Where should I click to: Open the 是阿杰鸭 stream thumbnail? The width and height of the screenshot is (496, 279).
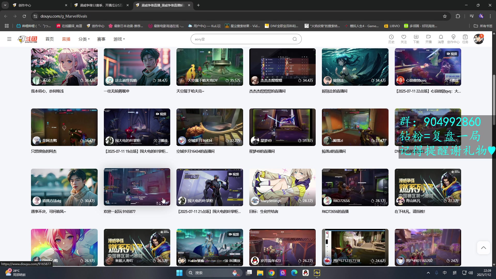64,127
